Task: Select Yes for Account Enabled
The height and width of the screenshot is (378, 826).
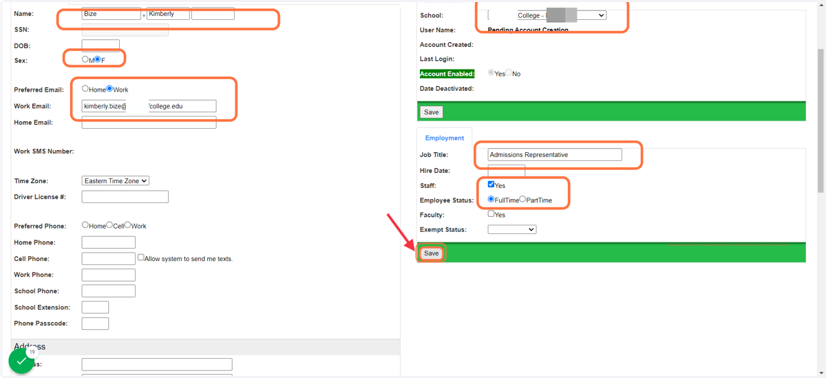Action: [x=491, y=73]
